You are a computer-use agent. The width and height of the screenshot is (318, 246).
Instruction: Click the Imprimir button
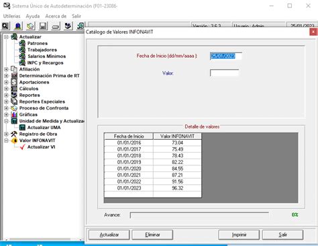pyautogui.click(x=239, y=235)
